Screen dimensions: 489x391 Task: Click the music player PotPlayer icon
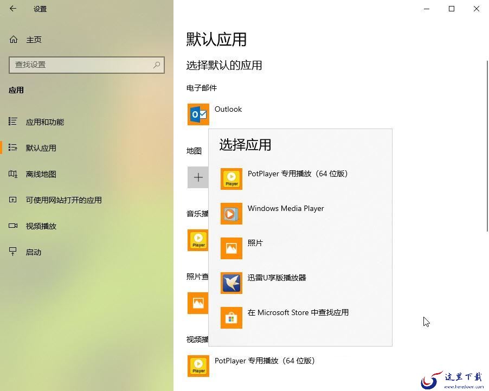198,240
